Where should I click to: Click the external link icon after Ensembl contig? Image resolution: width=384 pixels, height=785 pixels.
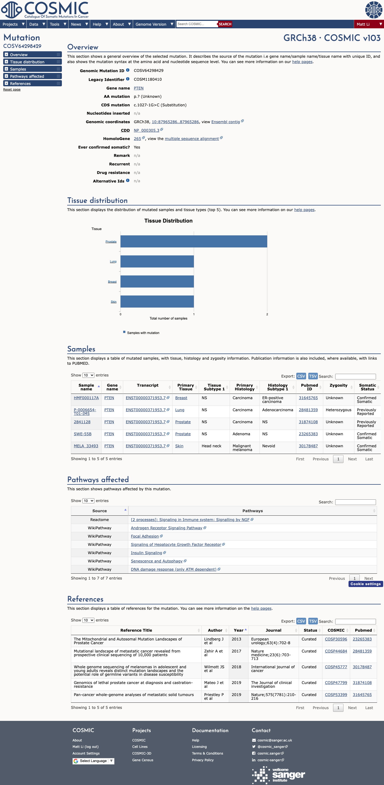point(242,121)
